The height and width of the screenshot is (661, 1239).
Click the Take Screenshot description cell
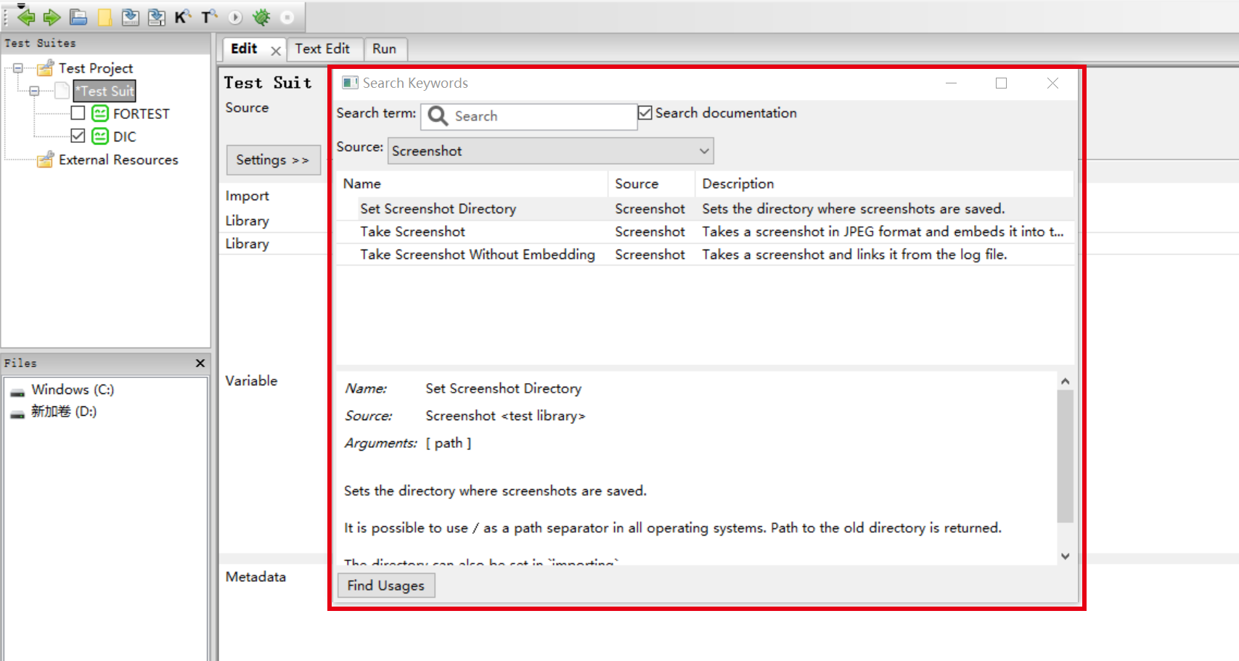[x=883, y=231]
